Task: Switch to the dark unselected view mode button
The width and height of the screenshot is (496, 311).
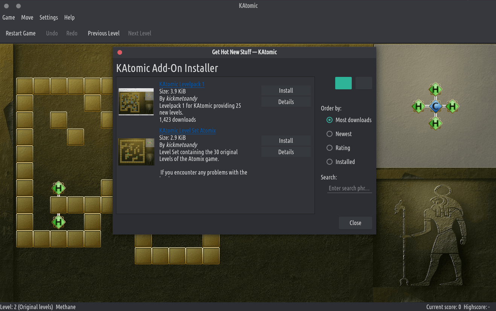Action: click(x=363, y=83)
